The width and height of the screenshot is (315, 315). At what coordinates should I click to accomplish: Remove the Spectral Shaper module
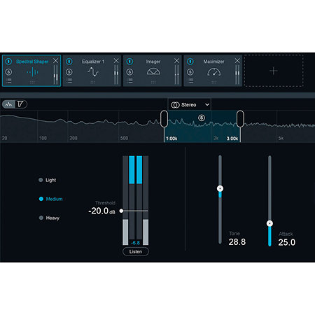[x=55, y=61]
